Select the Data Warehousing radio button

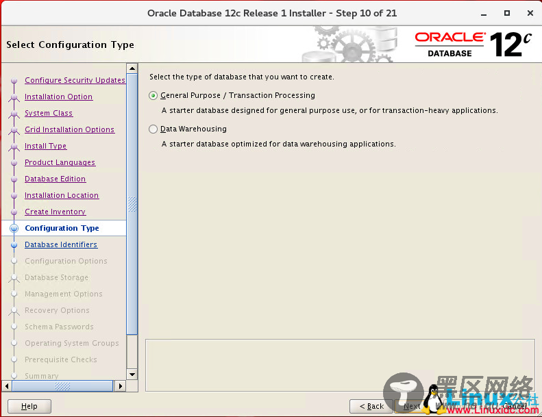point(153,129)
